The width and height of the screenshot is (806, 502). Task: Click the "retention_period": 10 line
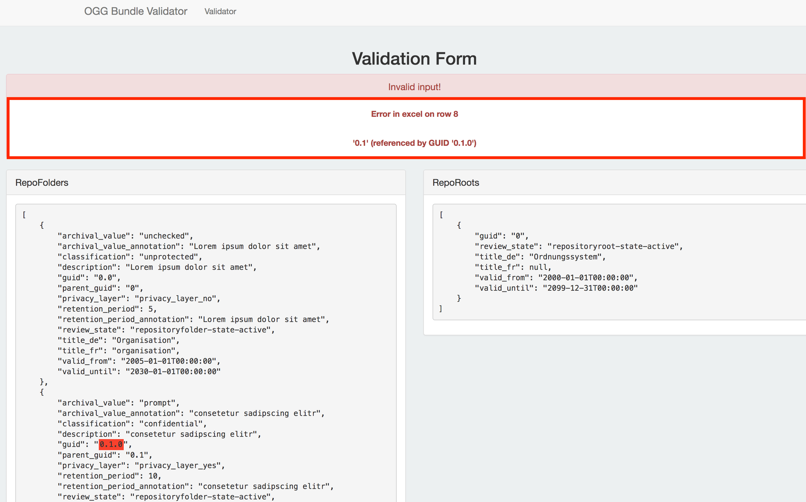click(110, 476)
